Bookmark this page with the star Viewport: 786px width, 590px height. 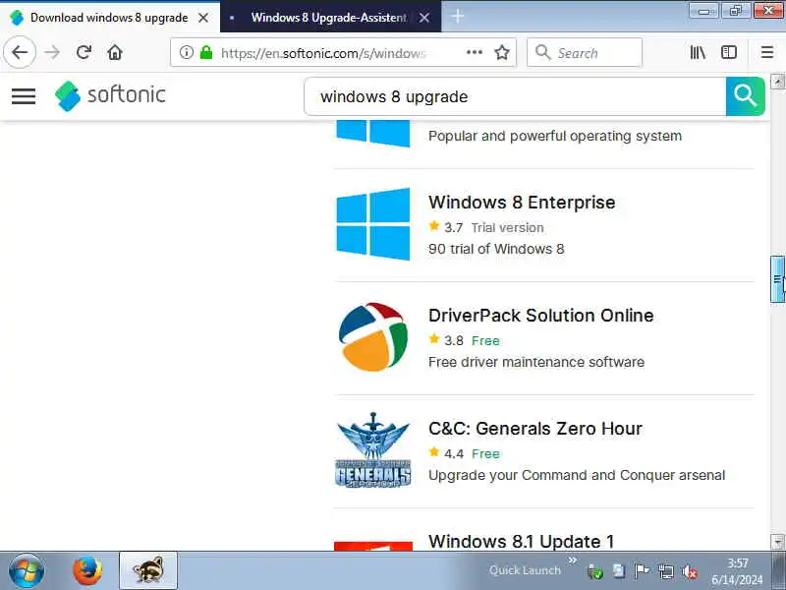pos(502,52)
